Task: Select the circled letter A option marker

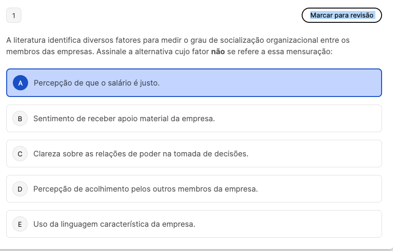Action: pyautogui.click(x=20, y=83)
